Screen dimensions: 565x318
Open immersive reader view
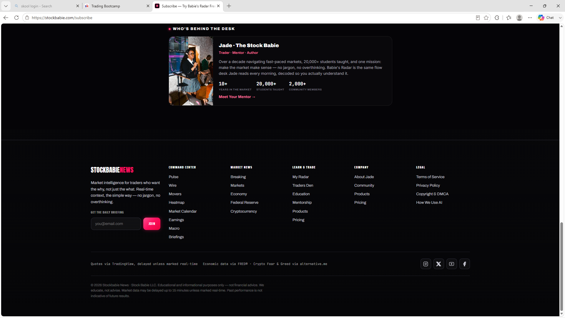point(478,18)
